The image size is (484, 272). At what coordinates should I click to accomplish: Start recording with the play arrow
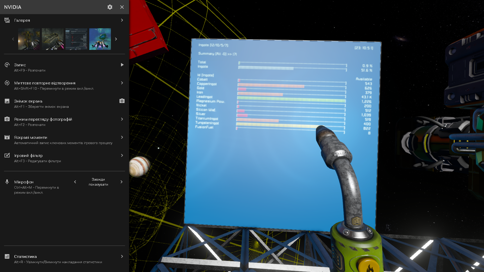coord(122,65)
